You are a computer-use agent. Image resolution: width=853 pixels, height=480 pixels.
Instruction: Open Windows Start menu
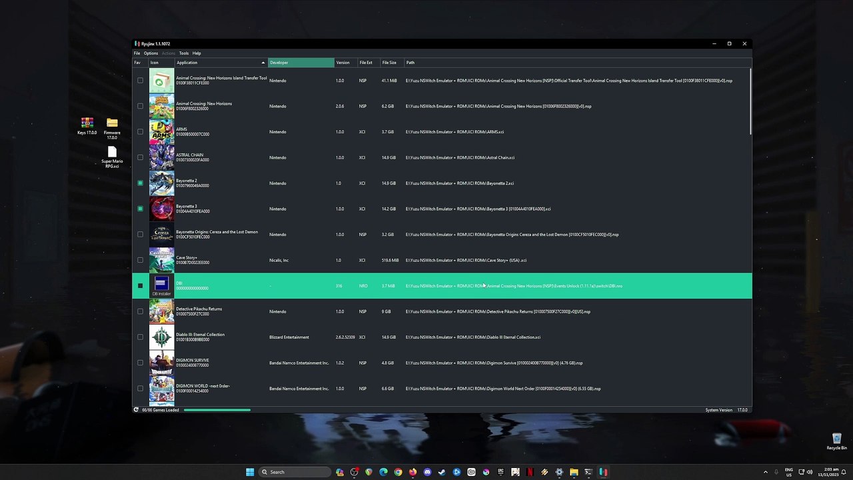click(250, 472)
